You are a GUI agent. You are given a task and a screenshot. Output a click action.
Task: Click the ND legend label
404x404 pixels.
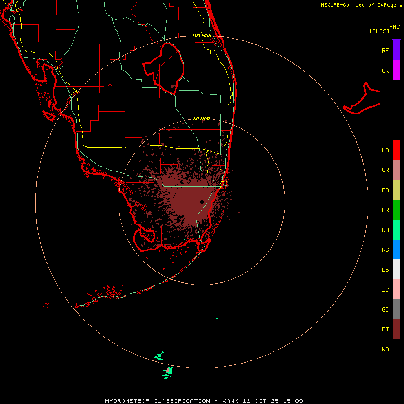[385, 349]
